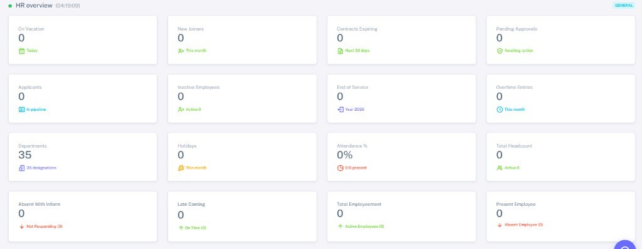Image resolution: width=642 pixels, height=249 pixels.
Task: Click the document icon under Contracts Expiring
Action: (x=340, y=51)
